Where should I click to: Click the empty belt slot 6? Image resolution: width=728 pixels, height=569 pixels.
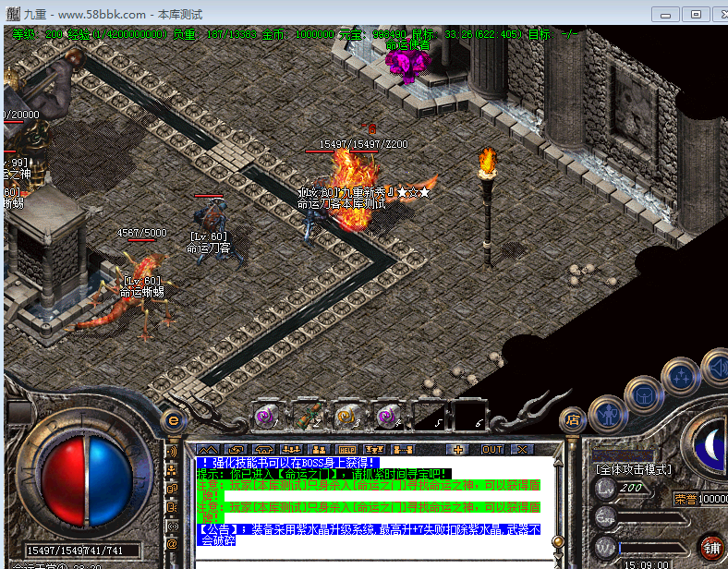point(469,416)
